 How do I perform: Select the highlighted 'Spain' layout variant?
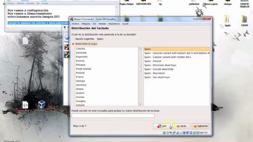pyautogui.click(x=177, y=49)
